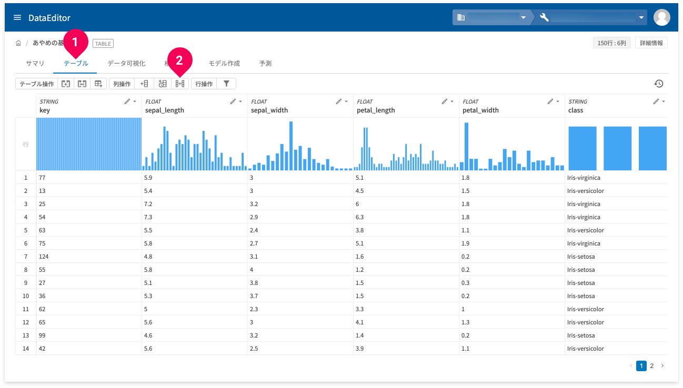This screenshot has width=683, height=388.
Task: Click row number 10
Action: (26, 296)
